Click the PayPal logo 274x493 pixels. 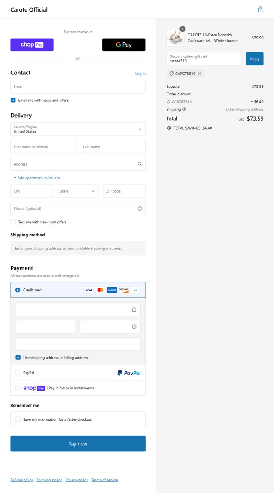(129, 373)
